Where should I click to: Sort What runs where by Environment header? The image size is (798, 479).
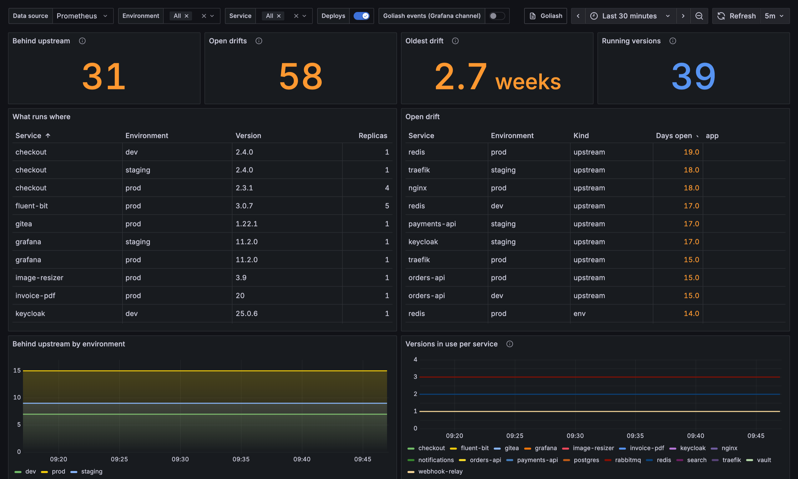(147, 136)
